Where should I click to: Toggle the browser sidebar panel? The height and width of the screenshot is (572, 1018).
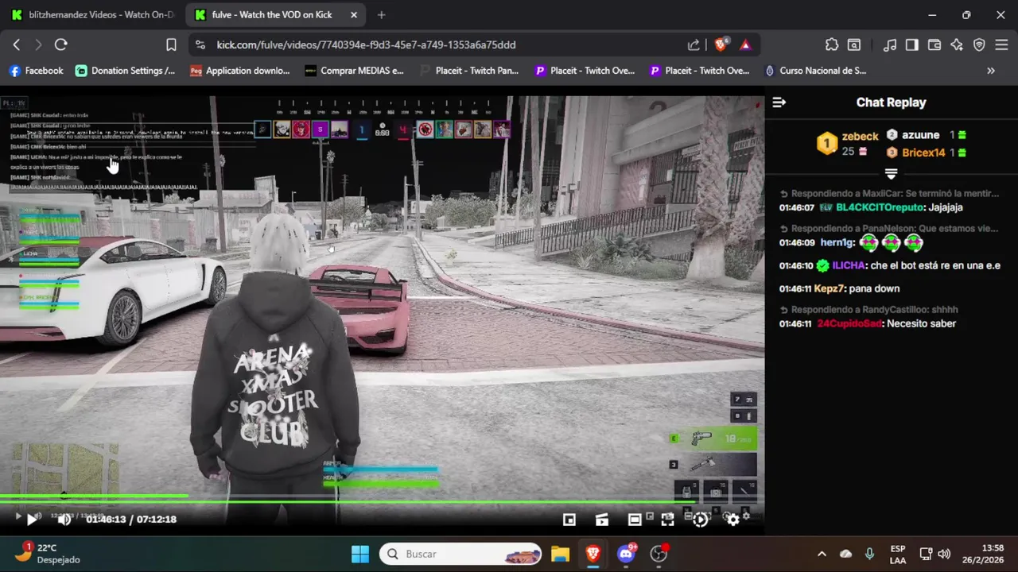tap(912, 44)
